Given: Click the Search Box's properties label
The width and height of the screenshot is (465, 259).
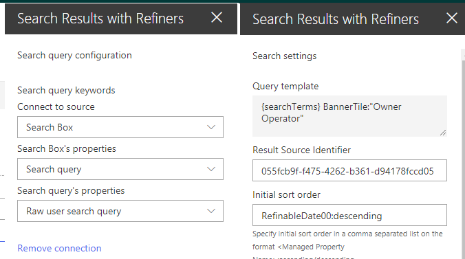Looking at the screenshot, I should tap(67, 148).
